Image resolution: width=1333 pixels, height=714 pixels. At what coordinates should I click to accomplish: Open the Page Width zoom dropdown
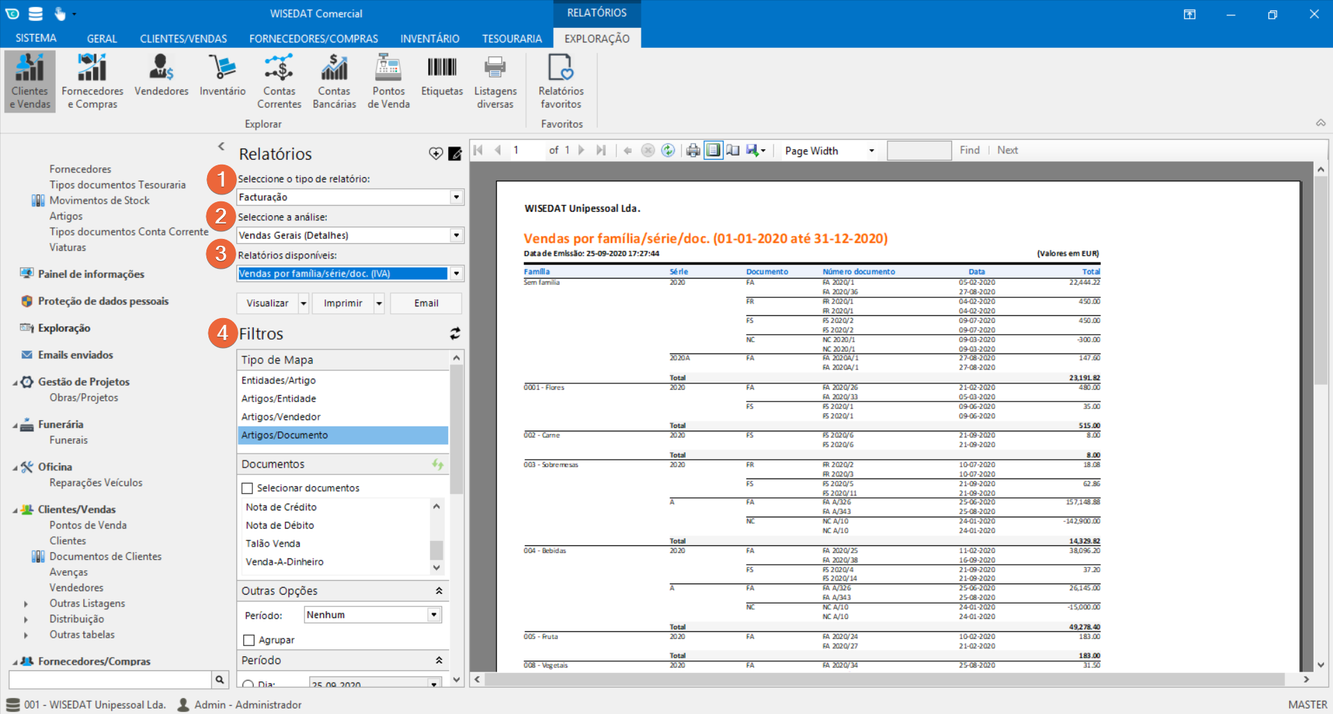coord(871,151)
